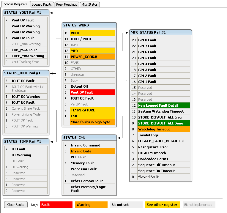This screenshot has width=227, height=213.
Task: Select the Invalid Data bit in STATUS_CML
Action: 92,151
